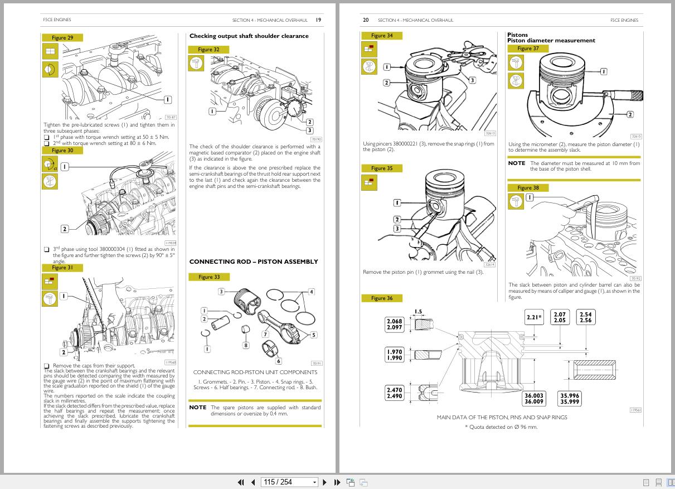Click the tool icon under Figure 32
This screenshot has height=489, width=675.
click(196, 63)
